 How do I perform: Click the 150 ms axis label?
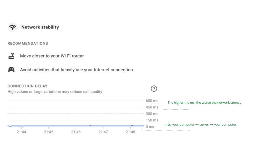point(152,120)
